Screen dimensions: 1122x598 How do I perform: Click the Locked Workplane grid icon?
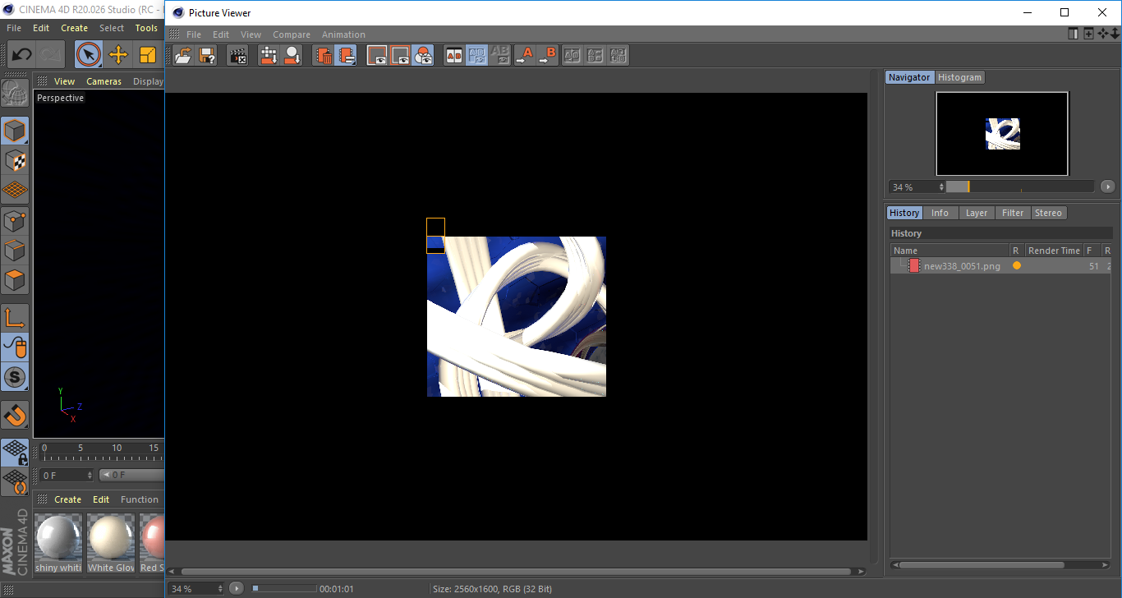coord(15,452)
